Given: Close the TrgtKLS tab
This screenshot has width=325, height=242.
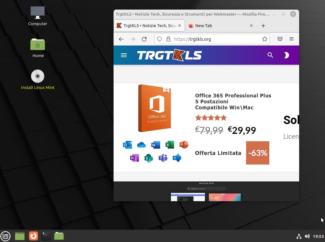Looking at the screenshot, I should (x=180, y=26).
